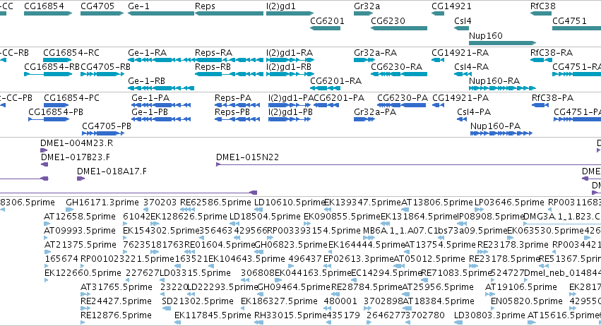The height and width of the screenshot is (326, 601).
Task: Select the RfC38-RA transcript label
Action: pos(552,53)
